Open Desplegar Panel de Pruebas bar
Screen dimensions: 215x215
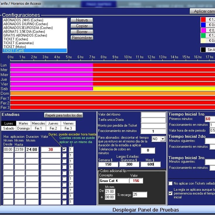coord(145,210)
